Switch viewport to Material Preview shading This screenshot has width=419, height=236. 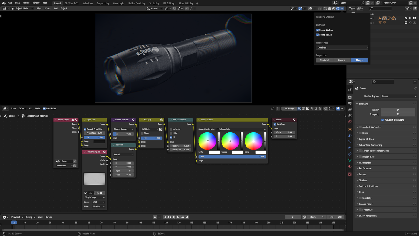click(x=334, y=9)
